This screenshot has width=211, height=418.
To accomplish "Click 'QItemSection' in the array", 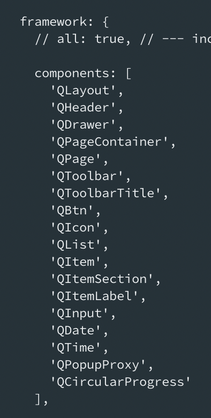I will tap(102, 279).
